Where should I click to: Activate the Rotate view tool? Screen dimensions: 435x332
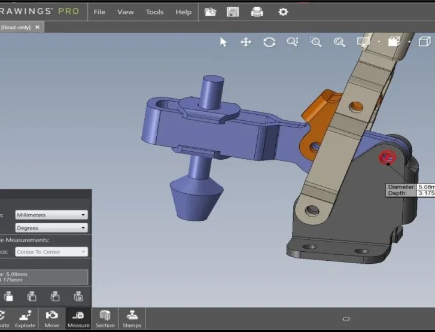(x=269, y=42)
